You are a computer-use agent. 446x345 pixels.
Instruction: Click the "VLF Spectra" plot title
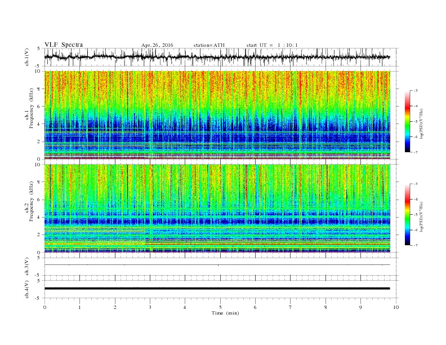point(64,45)
